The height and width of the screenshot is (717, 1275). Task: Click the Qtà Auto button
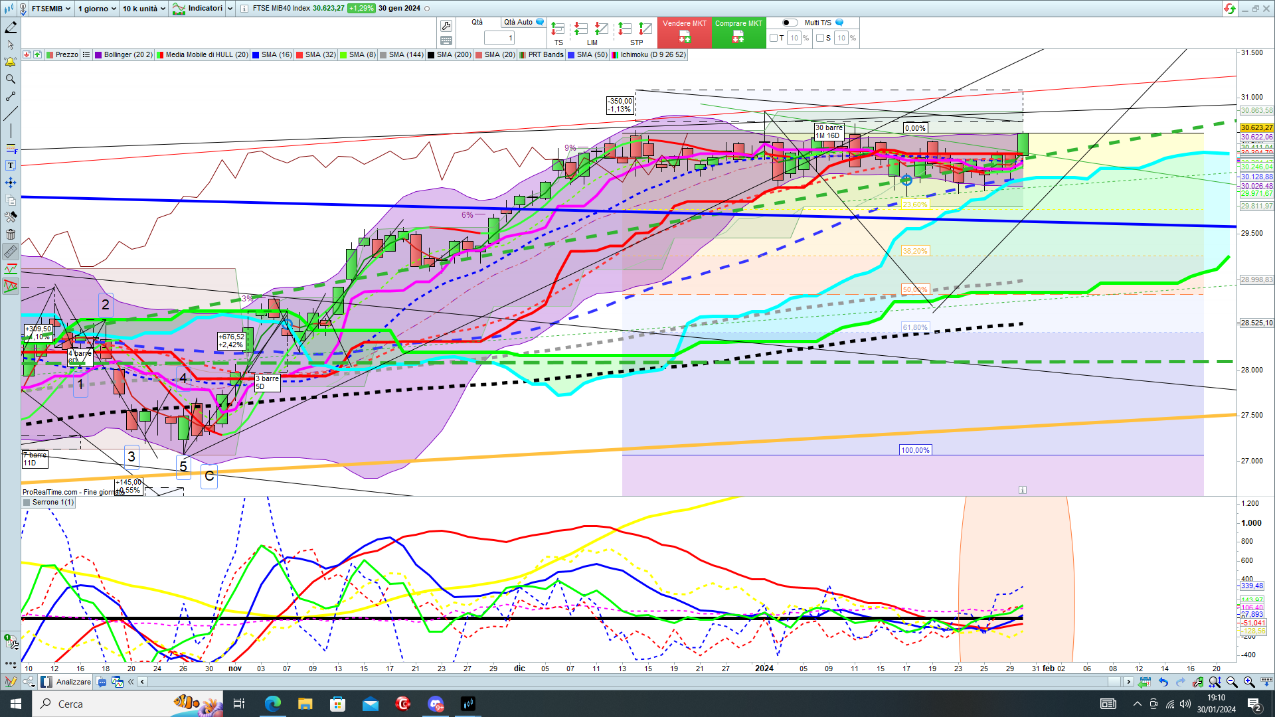[x=523, y=22]
